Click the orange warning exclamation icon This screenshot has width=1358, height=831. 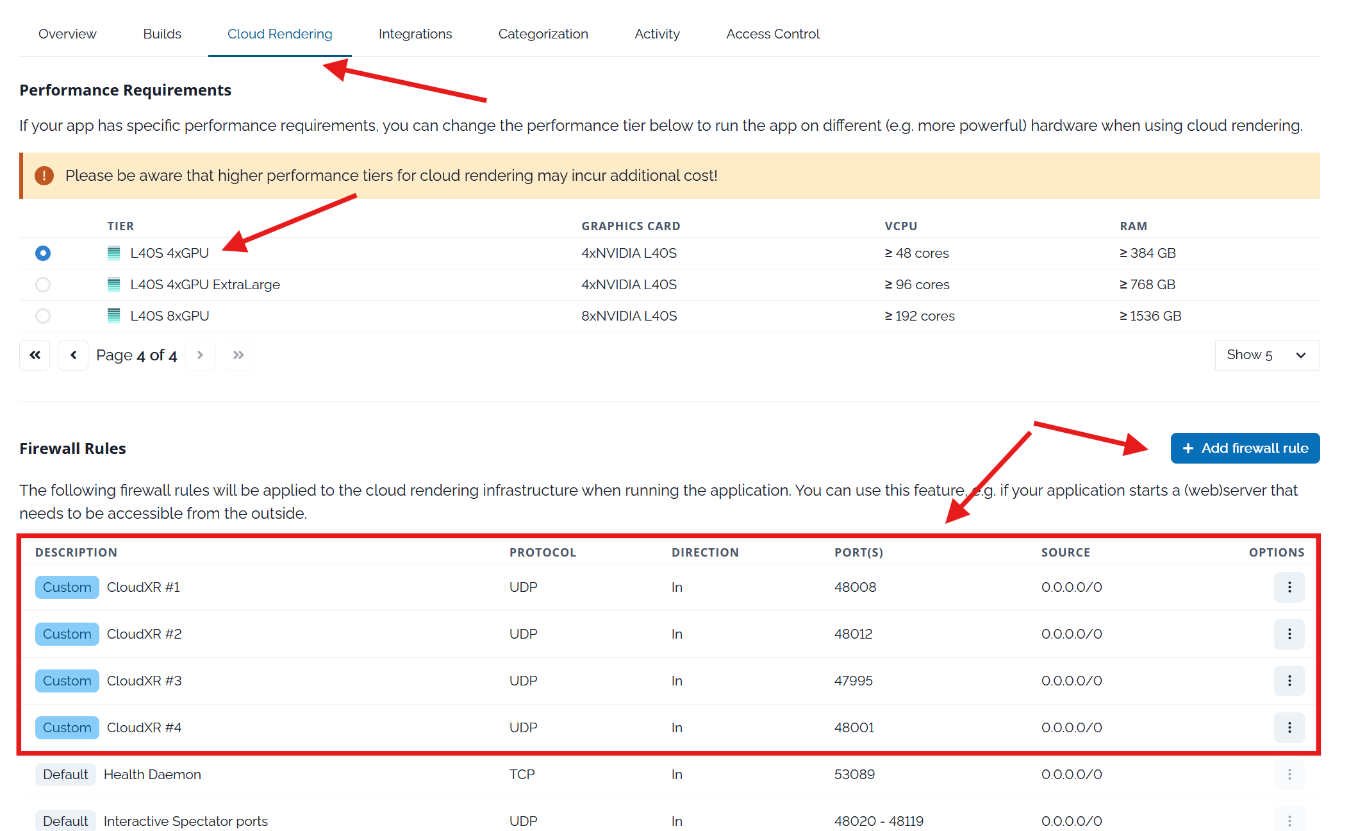[x=44, y=176]
